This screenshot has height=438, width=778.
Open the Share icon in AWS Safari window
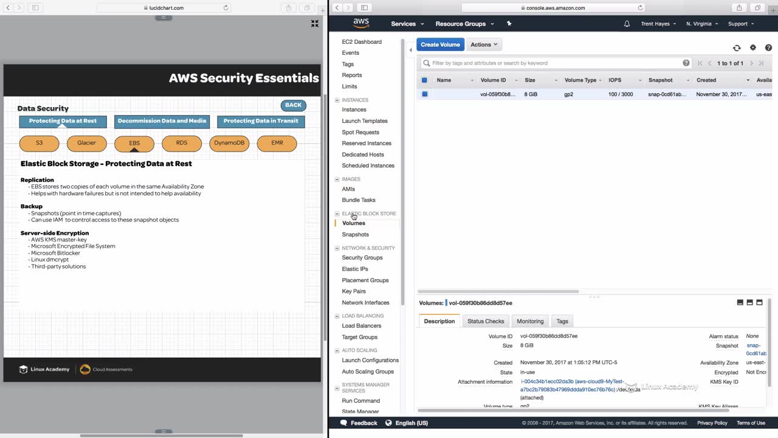739,8
